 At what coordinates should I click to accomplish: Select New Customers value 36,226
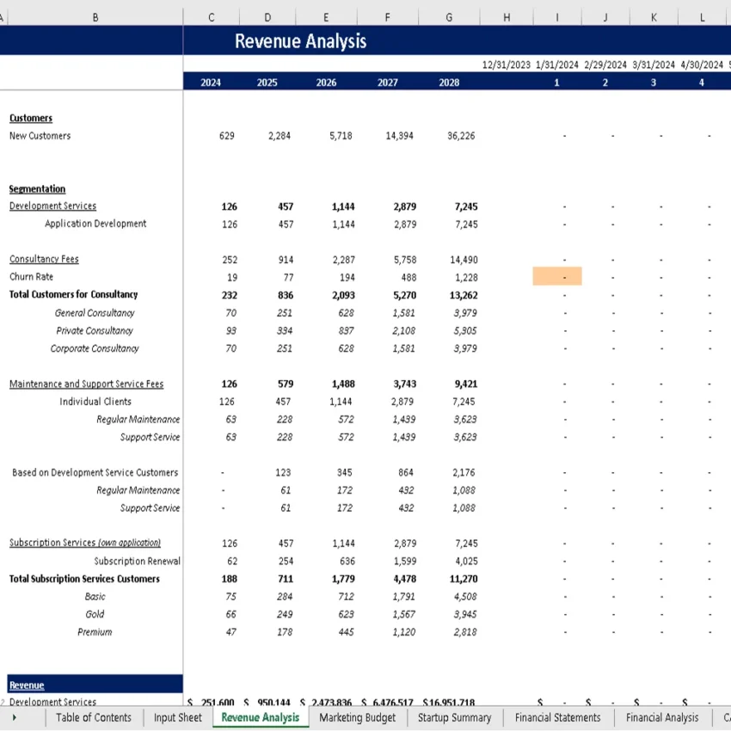click(461, 136)
